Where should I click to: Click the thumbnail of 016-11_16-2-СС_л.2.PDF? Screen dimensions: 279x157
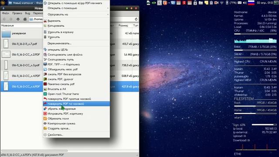[x=6, y=54]
